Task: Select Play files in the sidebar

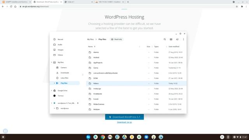Action: tap(65, 83)
